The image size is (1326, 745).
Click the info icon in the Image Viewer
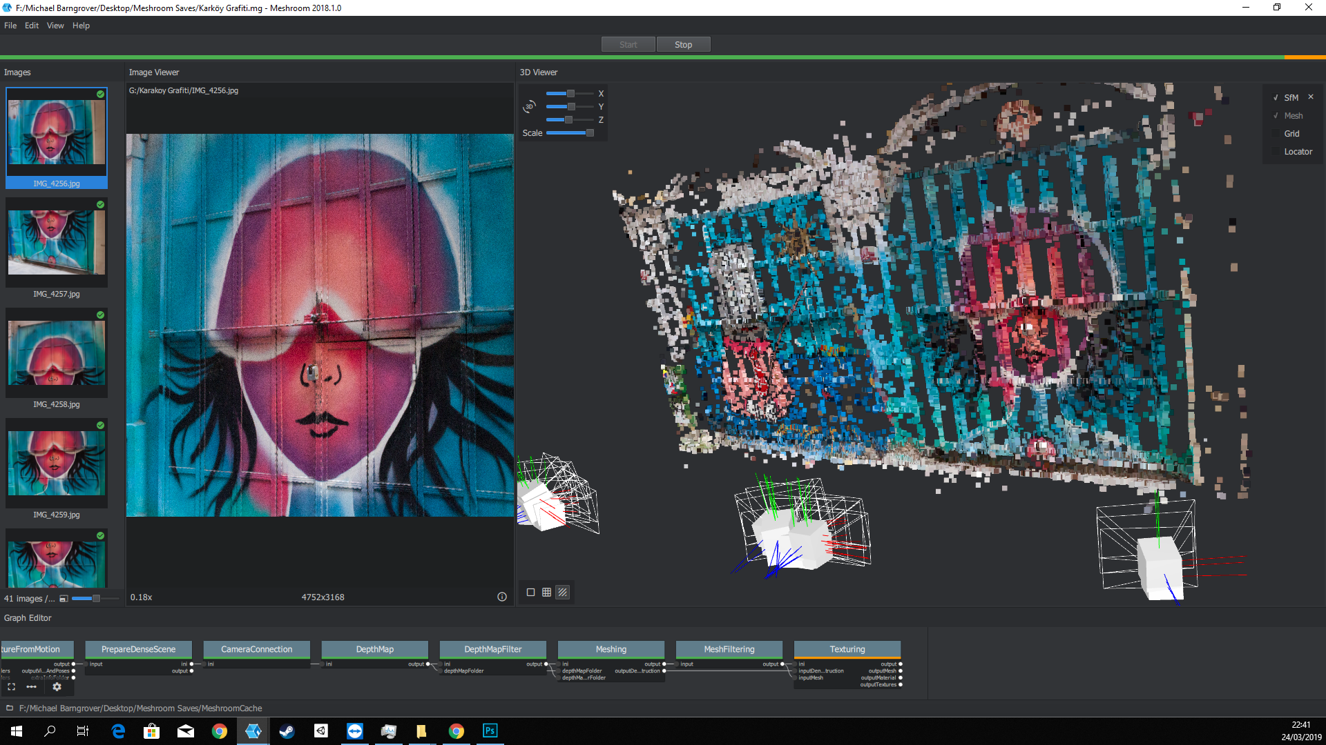(501, 597)
